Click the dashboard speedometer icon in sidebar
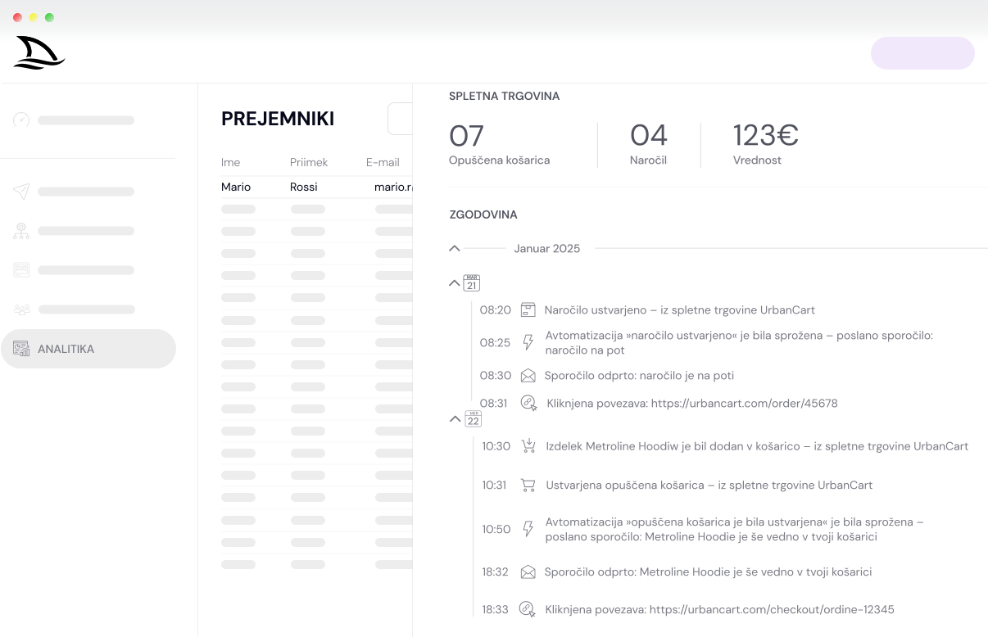The image size is (988, 637). [21, 120]
